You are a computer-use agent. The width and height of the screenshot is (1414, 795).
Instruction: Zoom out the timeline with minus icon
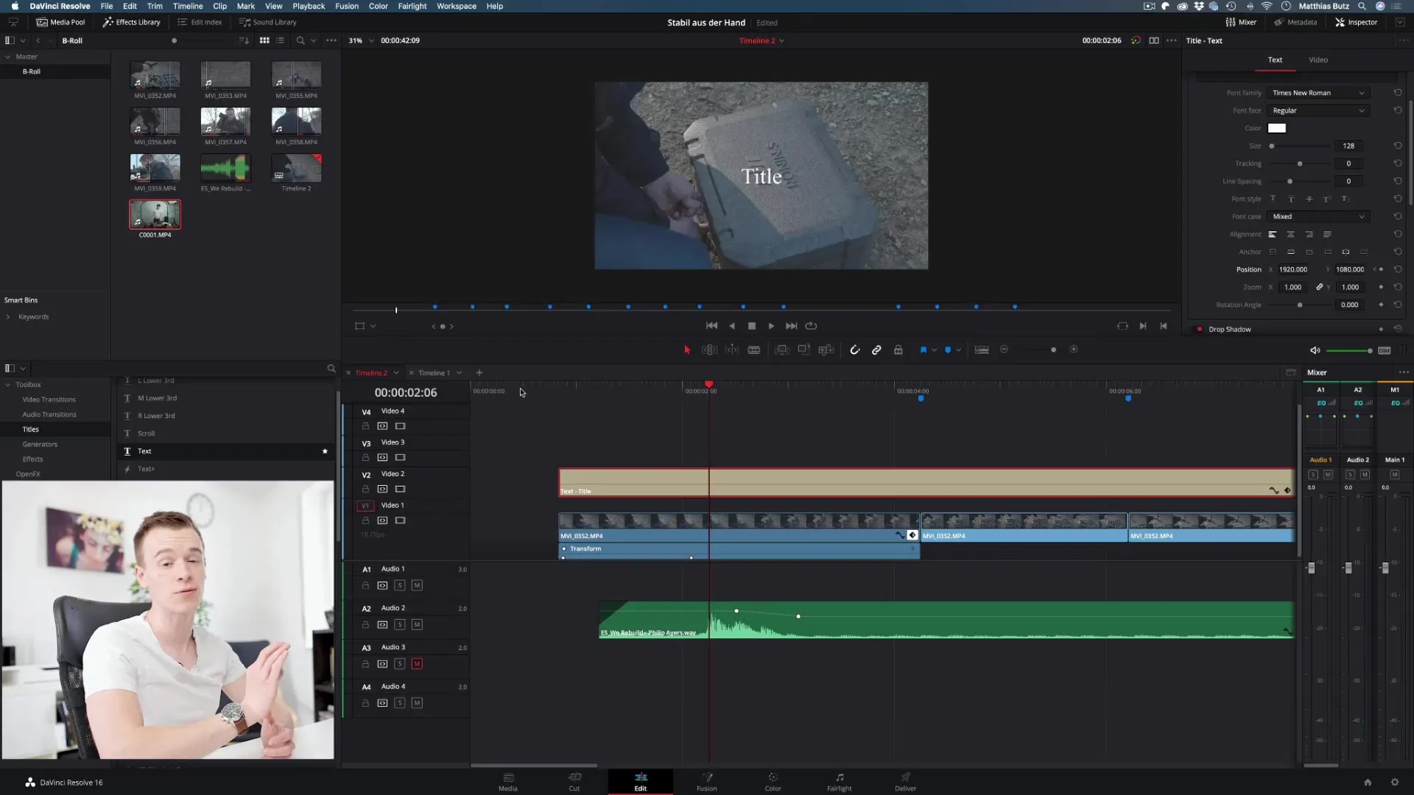pos(1004,350)
